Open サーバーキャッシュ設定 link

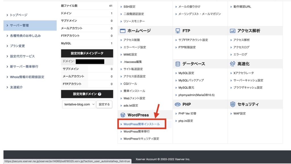(248, 80)
